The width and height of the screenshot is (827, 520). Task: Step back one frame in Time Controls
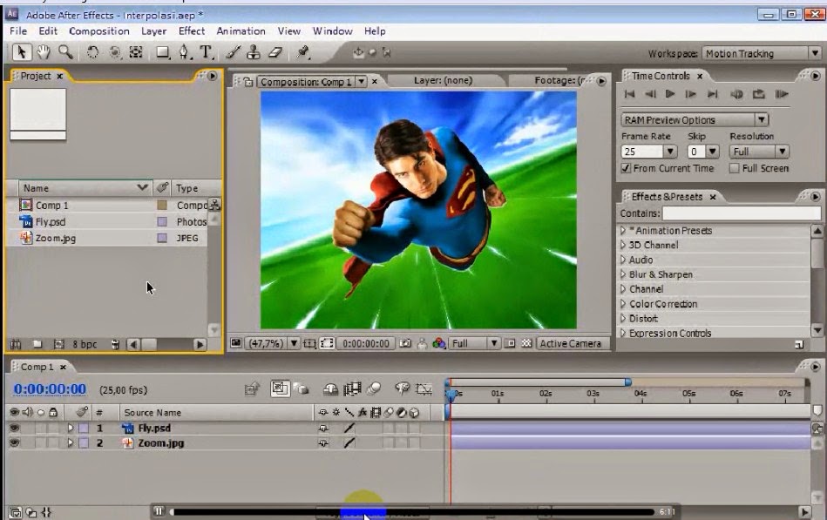click(650, 94)
